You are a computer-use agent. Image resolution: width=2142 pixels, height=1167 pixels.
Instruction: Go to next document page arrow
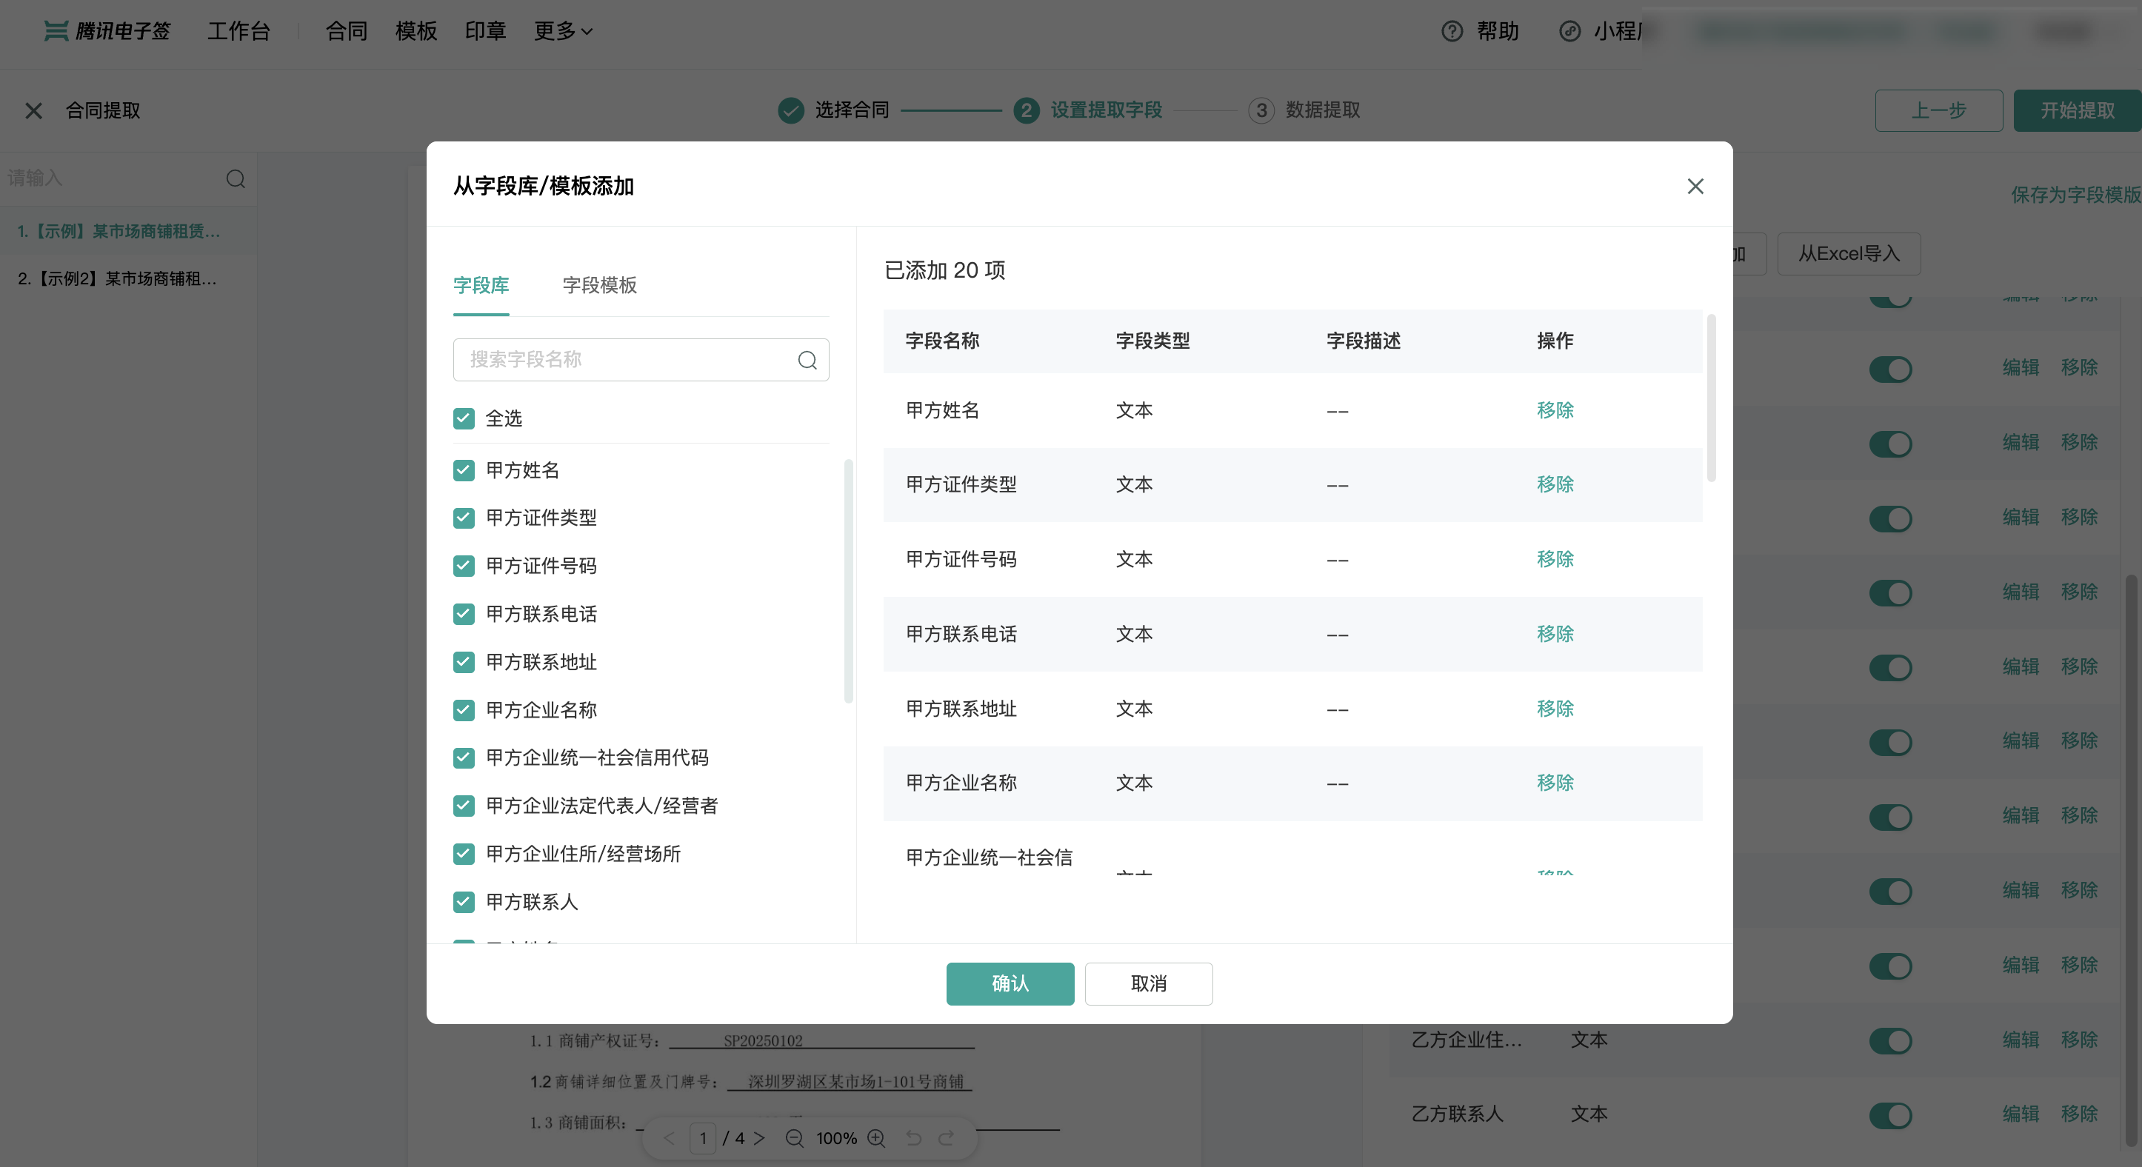[x=759, y=1138]
